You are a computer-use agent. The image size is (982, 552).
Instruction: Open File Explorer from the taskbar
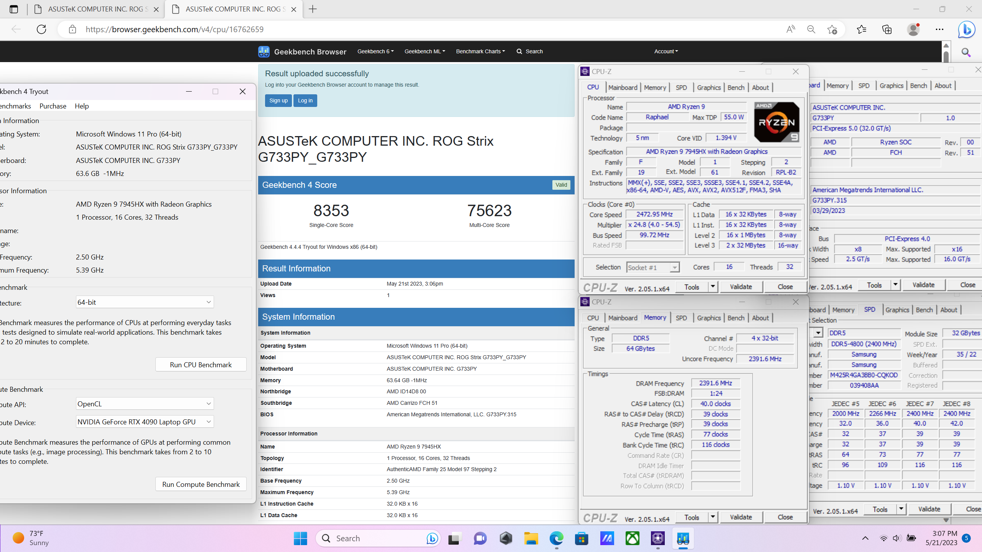tap(531, 538)
